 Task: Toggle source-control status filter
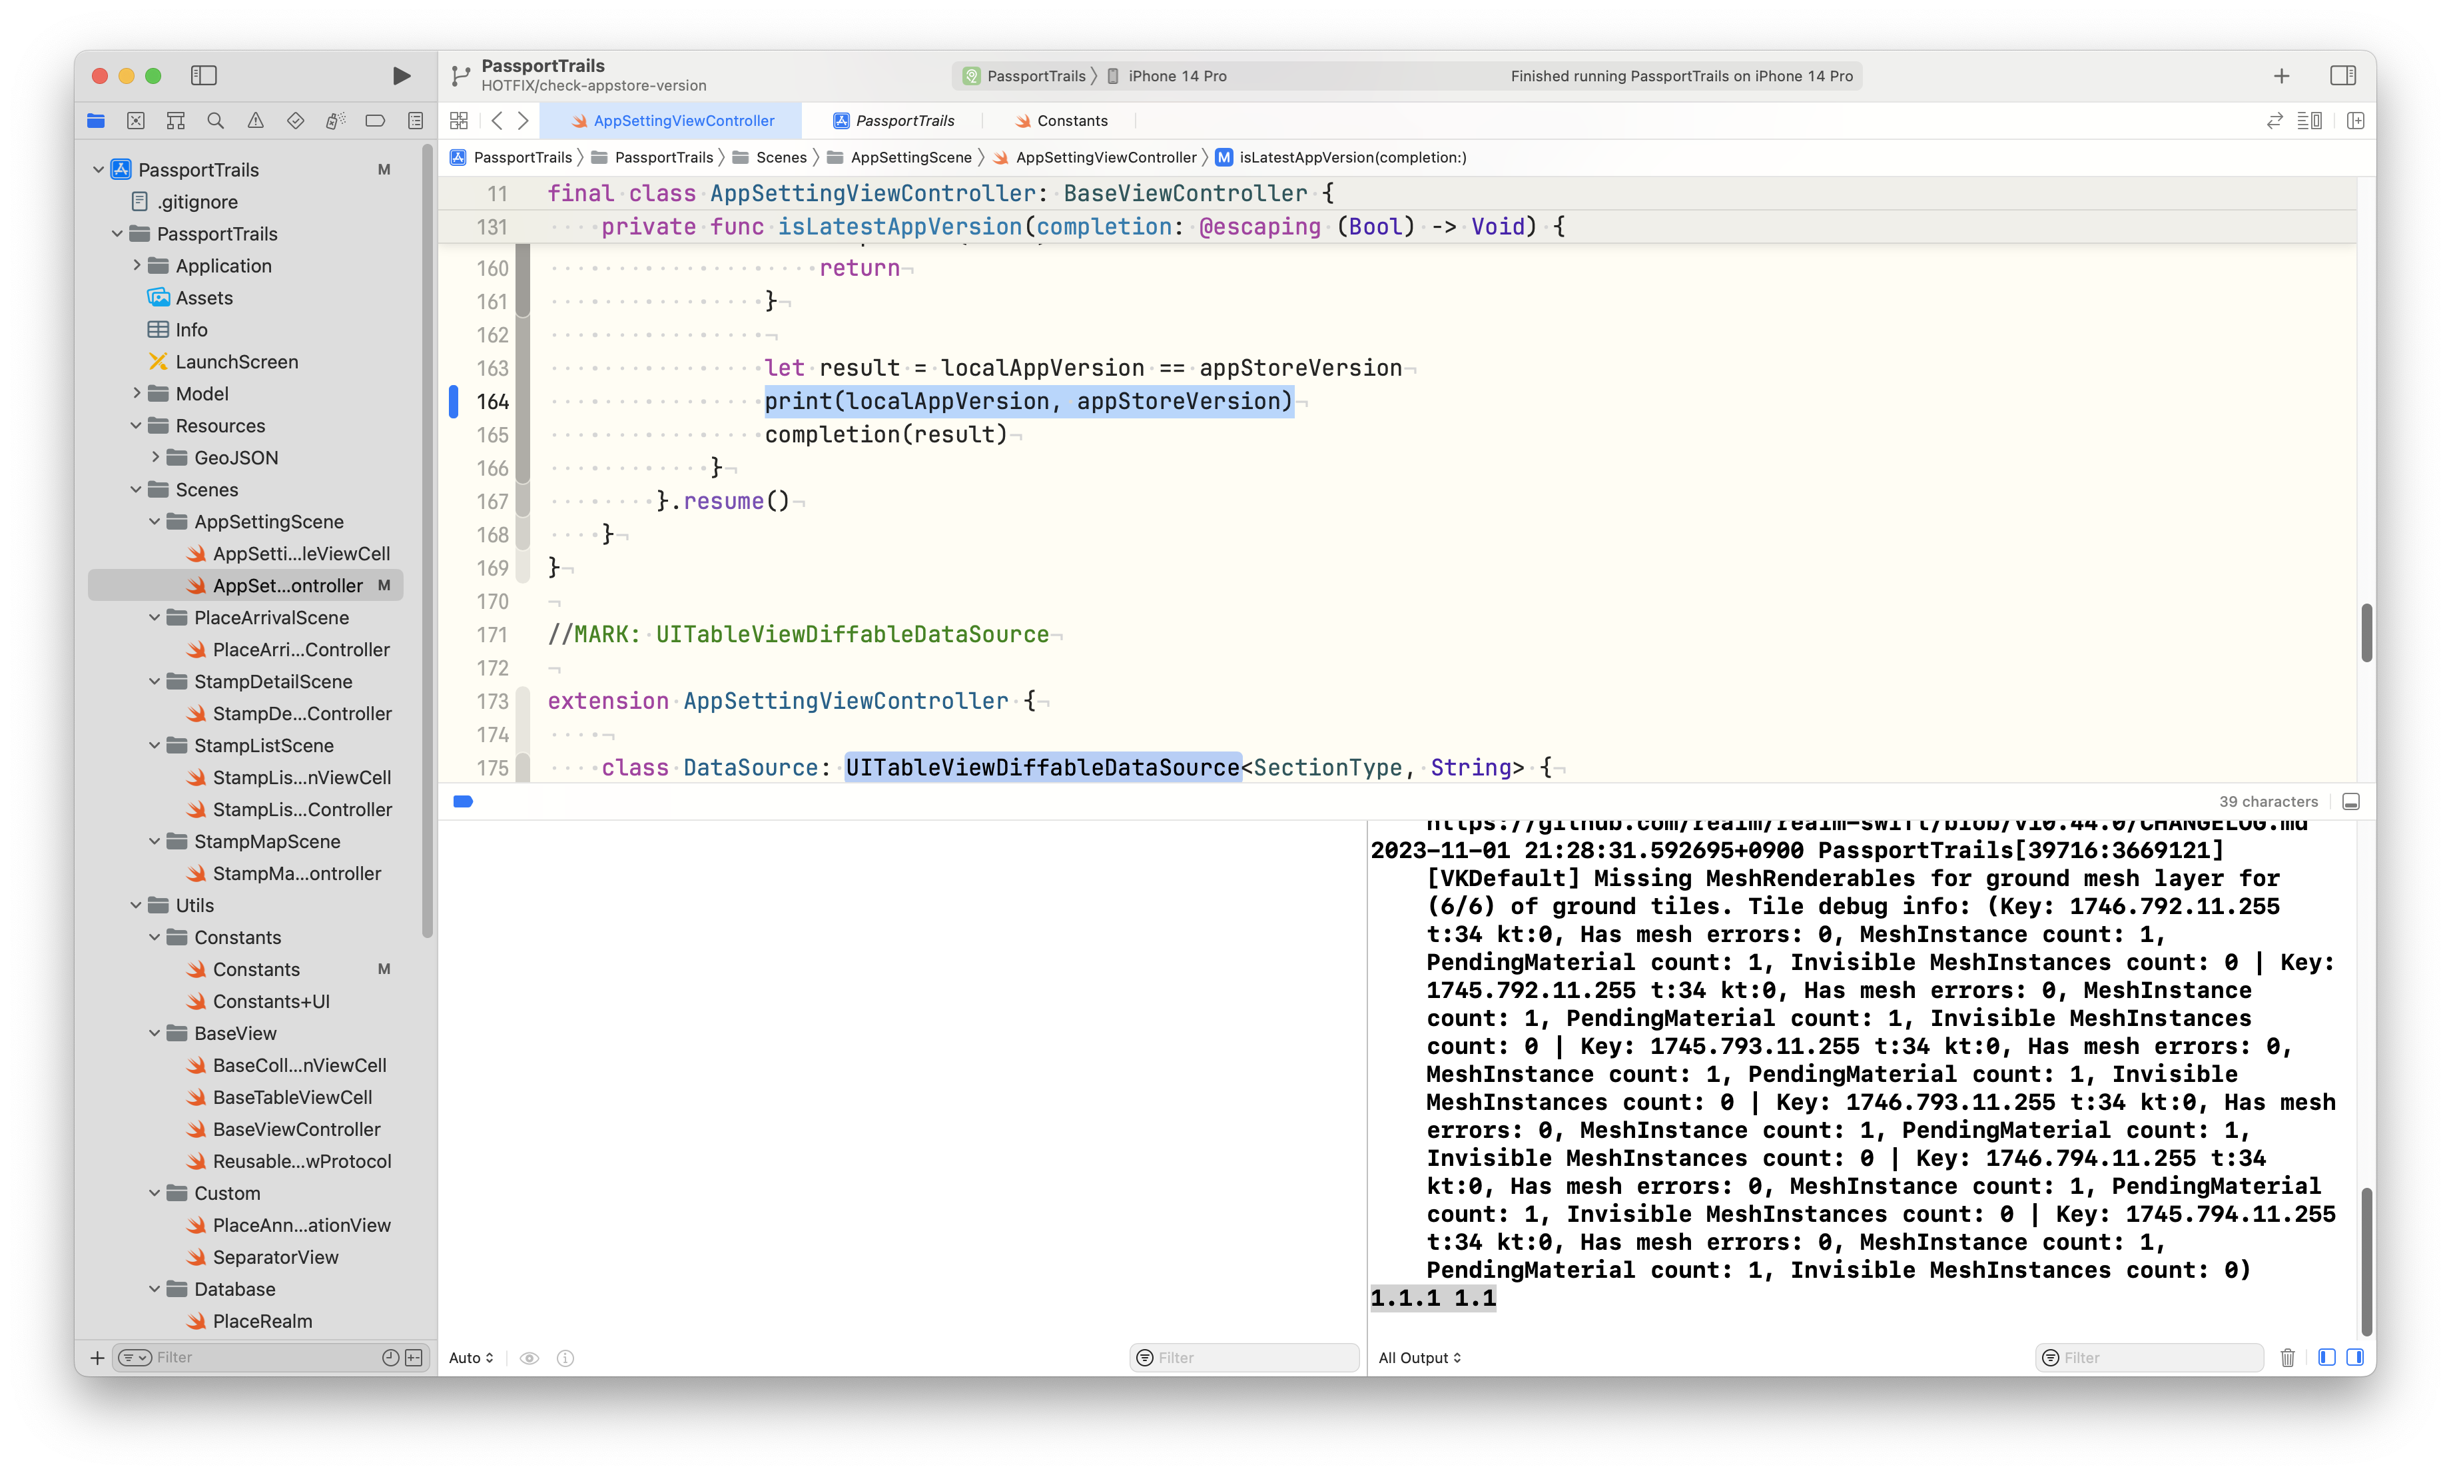click(x=414, y=1358)
